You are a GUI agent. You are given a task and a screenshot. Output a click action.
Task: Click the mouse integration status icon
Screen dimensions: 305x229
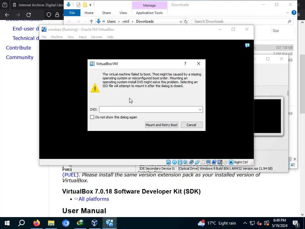point(225,162)
